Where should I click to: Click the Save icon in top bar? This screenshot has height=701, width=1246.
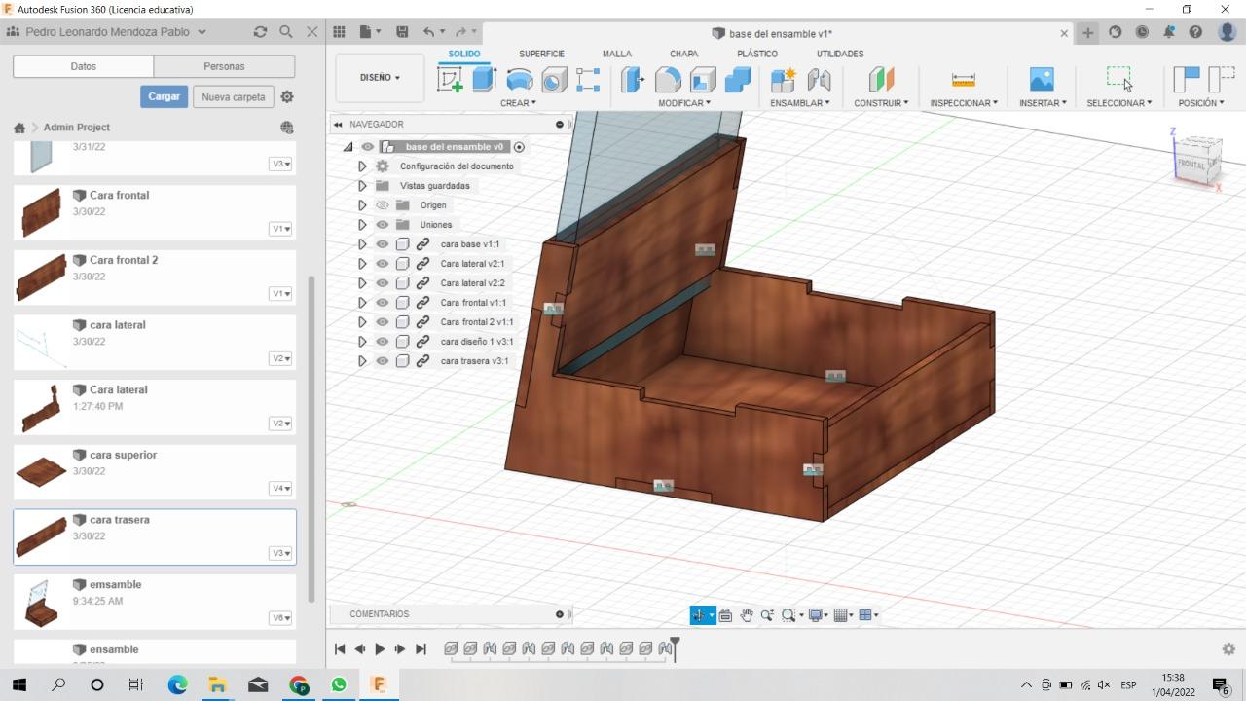tap(402, 32)
